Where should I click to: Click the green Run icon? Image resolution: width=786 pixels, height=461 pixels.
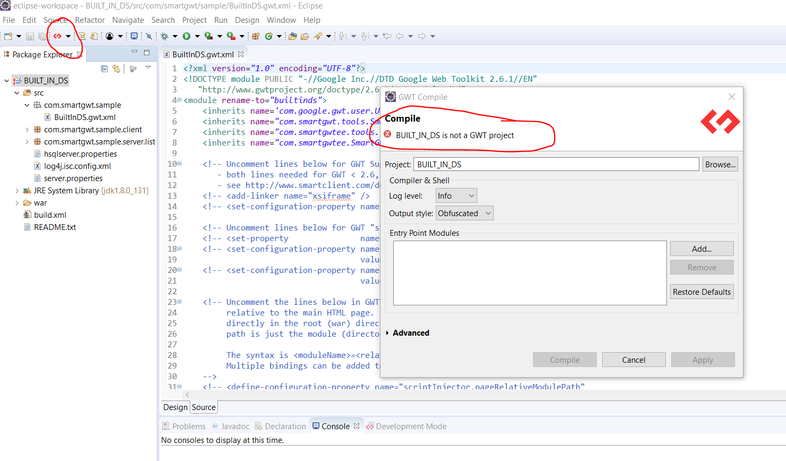click(x=187, y=36)
